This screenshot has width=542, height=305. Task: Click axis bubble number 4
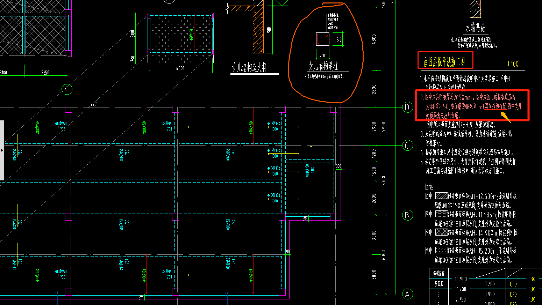click(67, 89)
